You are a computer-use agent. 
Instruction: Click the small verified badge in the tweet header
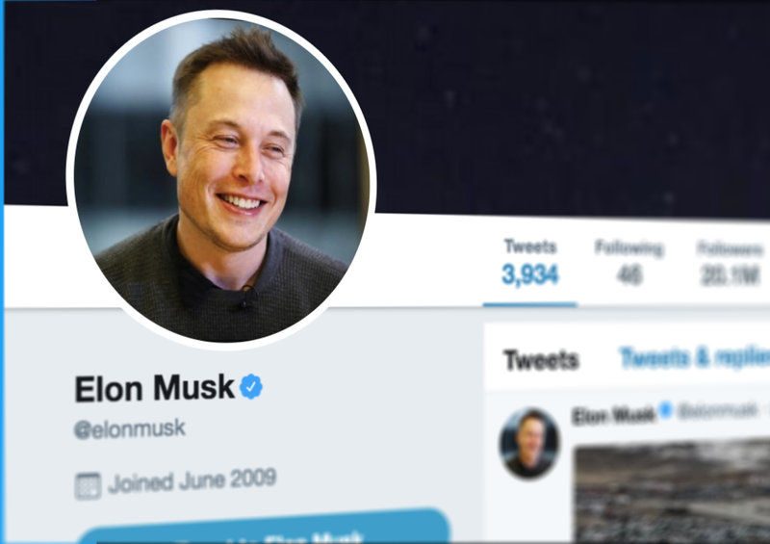click(x=665, y=409)
